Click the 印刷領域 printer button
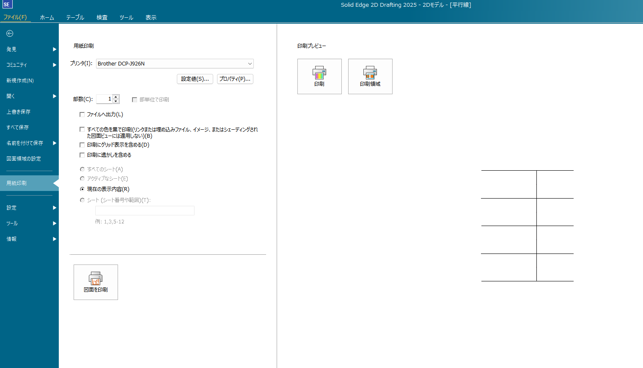The width and height of the screenshot is (643, 368). [x=370, y=76]
